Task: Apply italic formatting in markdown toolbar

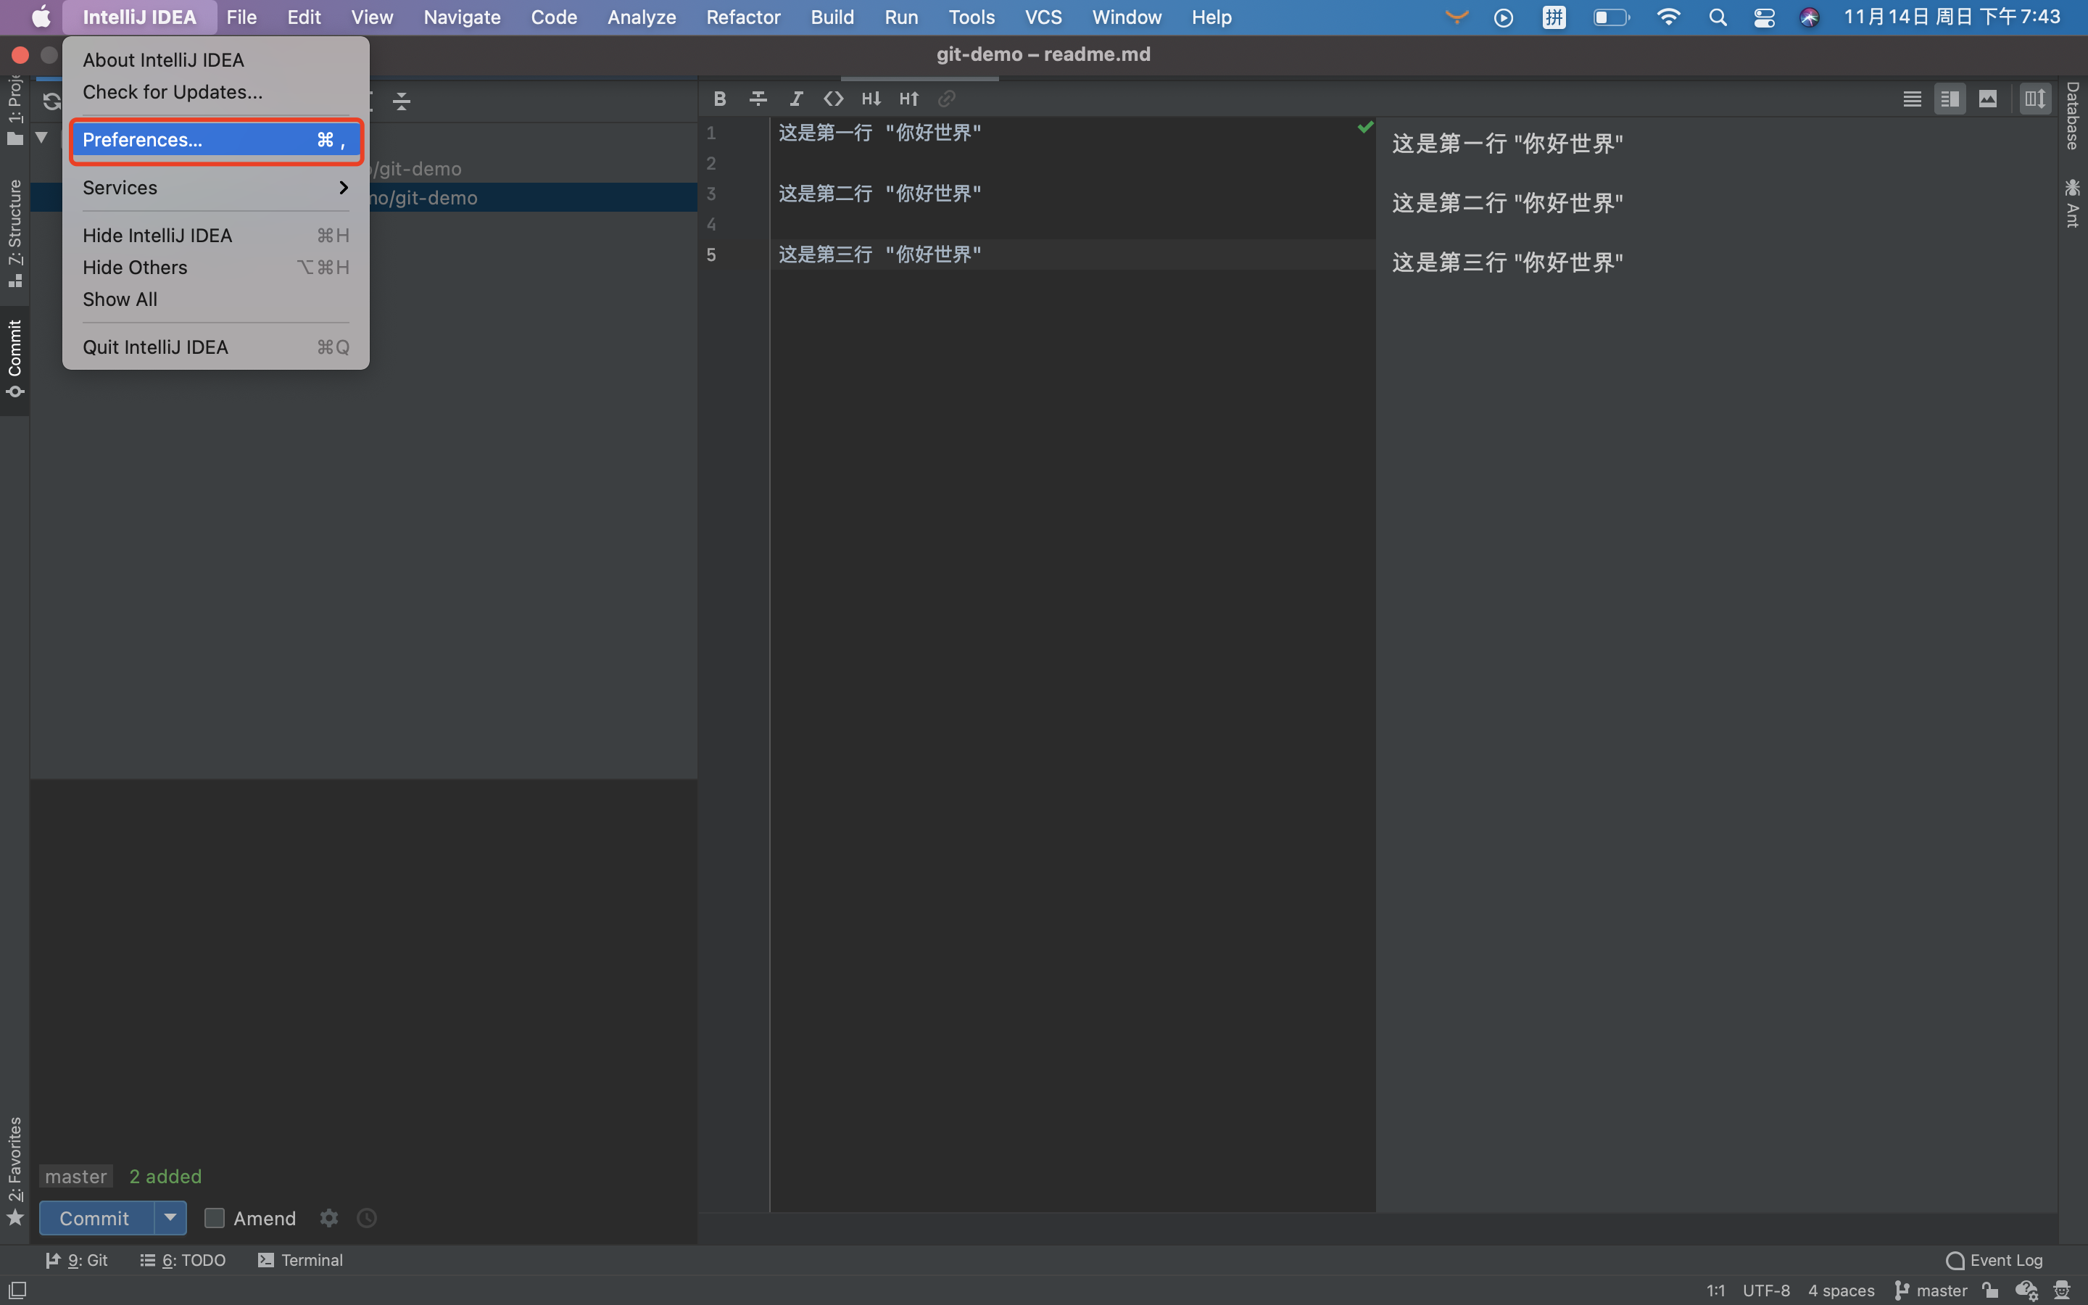Action: (795, 99)
